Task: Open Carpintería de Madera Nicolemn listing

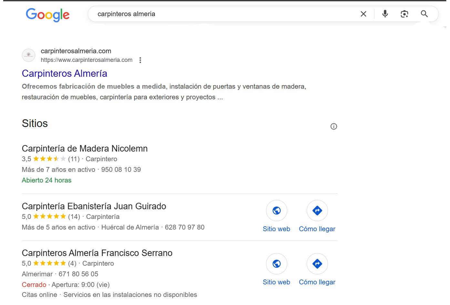Action: (85, 149)
